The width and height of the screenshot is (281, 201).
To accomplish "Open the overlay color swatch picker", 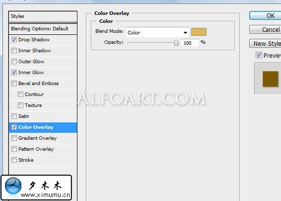I will 199,32.
